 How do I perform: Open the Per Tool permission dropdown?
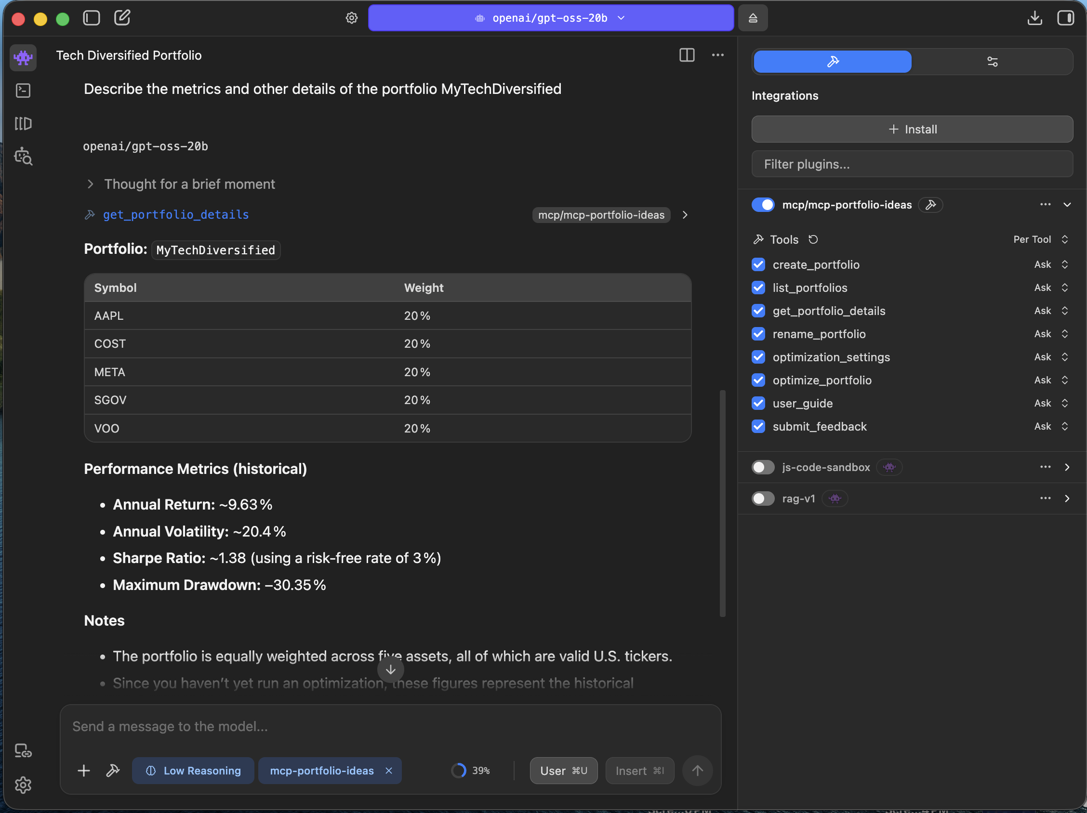1041,239
